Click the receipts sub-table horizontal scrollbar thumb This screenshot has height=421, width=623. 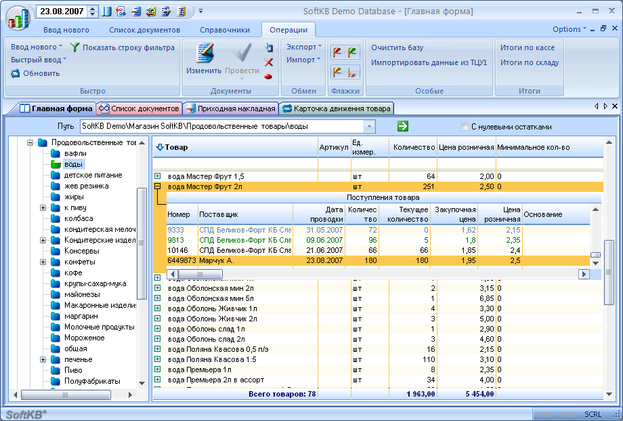click(200, 274)
